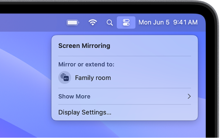The height and width of the screenshot is (138, 220).
Task: Click empty space between Show More and chevron
Action: pos(138,96)
